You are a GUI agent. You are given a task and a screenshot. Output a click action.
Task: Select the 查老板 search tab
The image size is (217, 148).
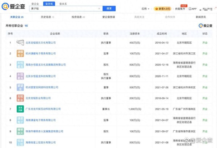coord(49,4)
